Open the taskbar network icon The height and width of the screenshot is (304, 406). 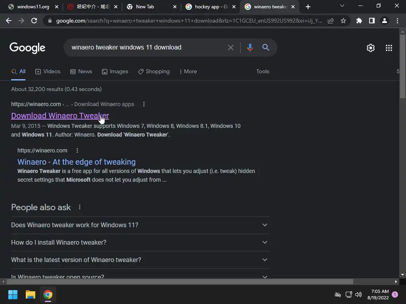point(349,294)
